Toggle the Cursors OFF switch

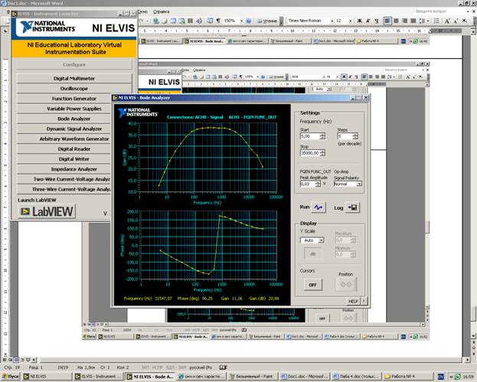click(x=312, y=285)
